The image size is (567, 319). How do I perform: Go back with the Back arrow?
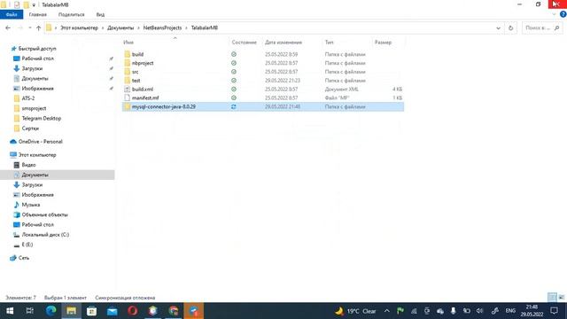point(8,27)
